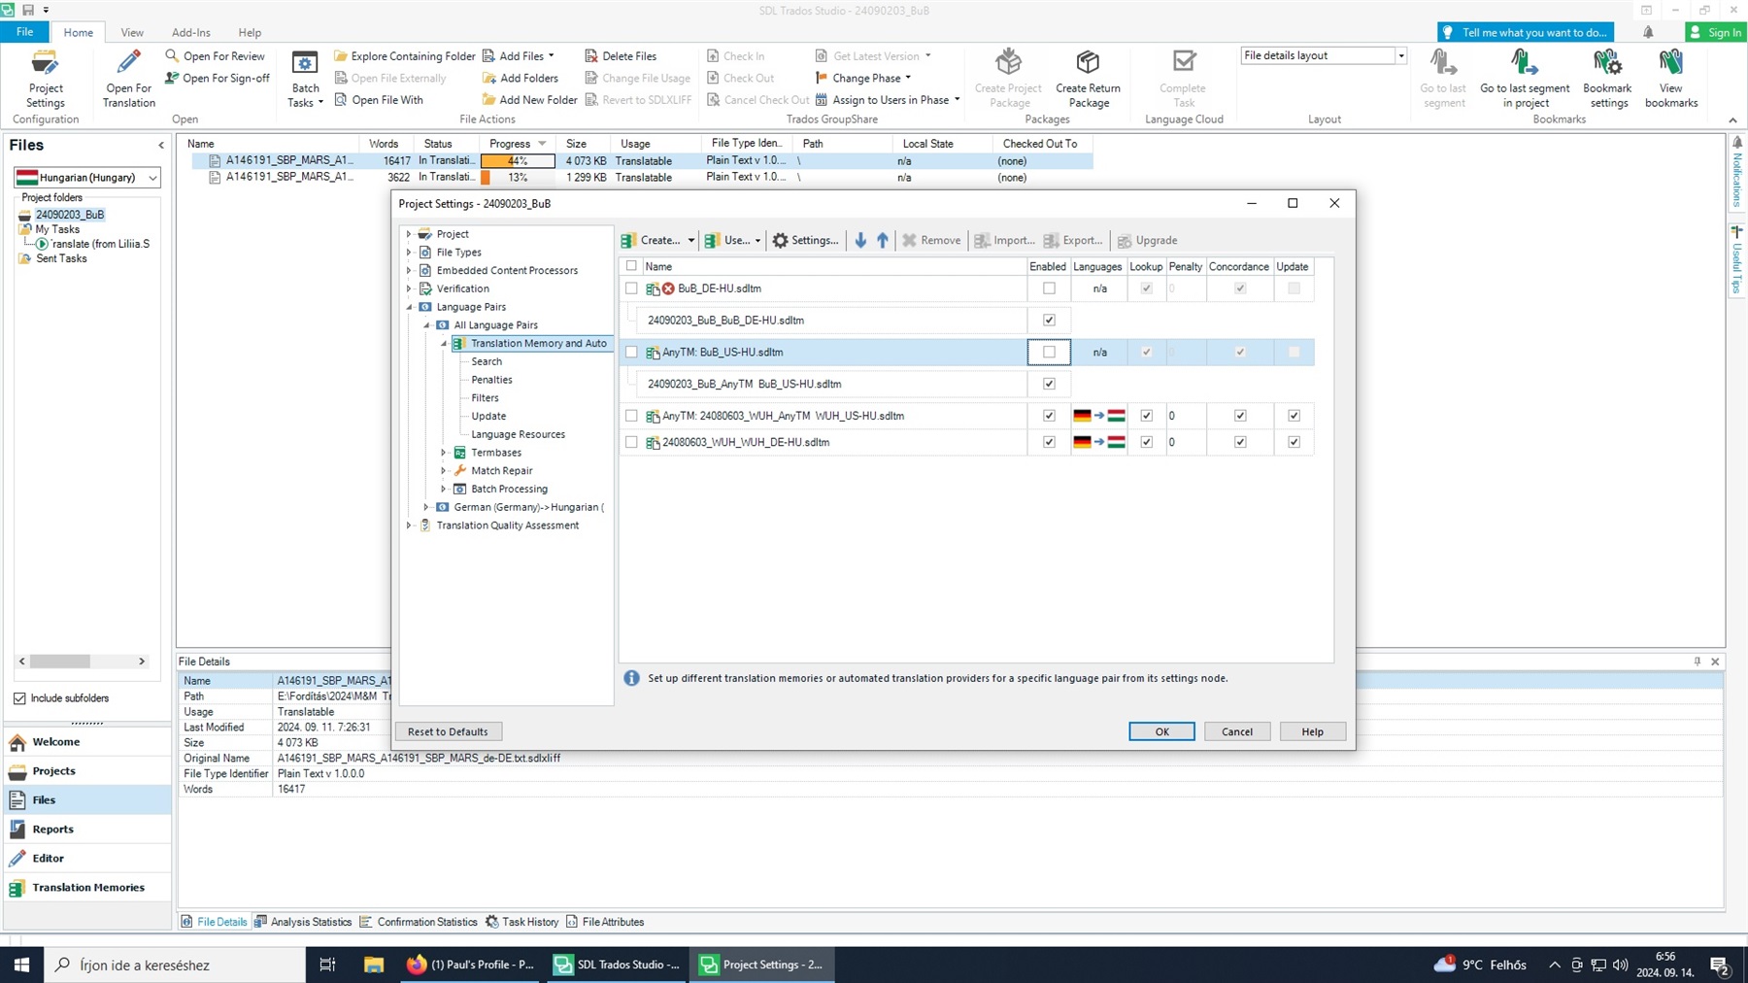Click Tell me what you want to do box
This screenshot has width=1748, height=983.
[1525, 32]
